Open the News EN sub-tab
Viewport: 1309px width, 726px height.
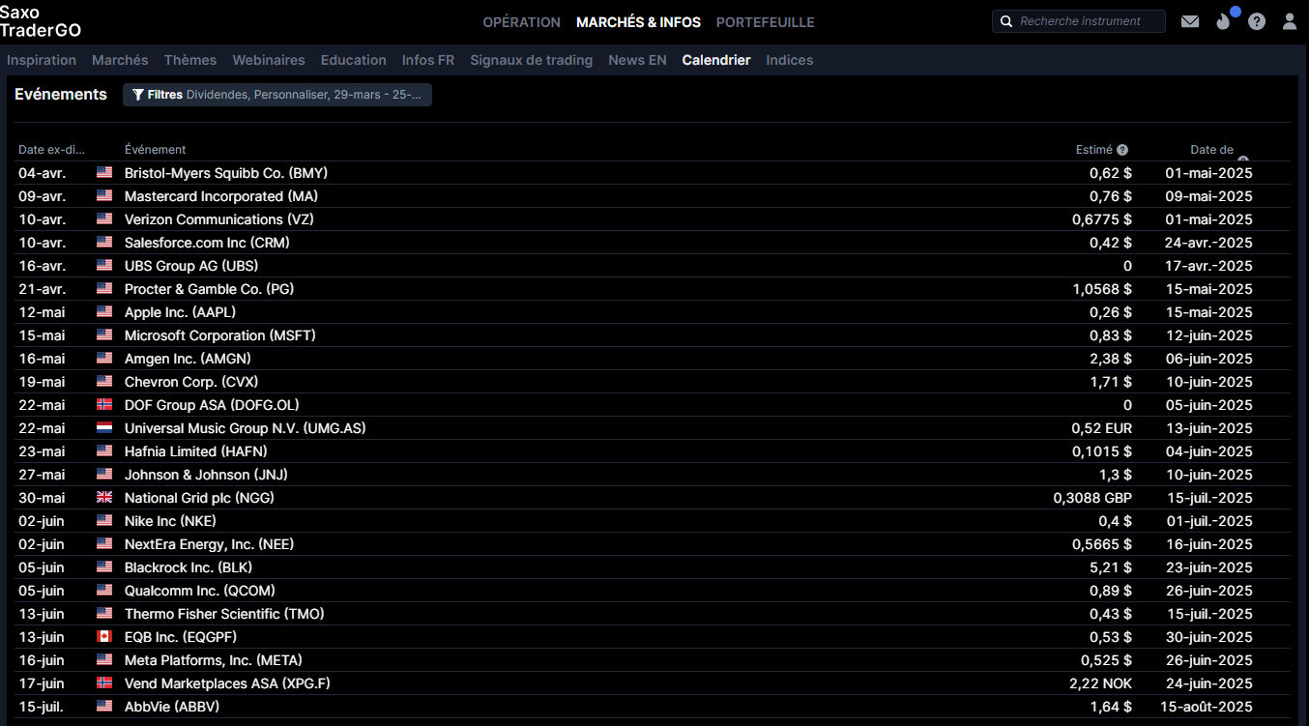(x=637, y=60)
